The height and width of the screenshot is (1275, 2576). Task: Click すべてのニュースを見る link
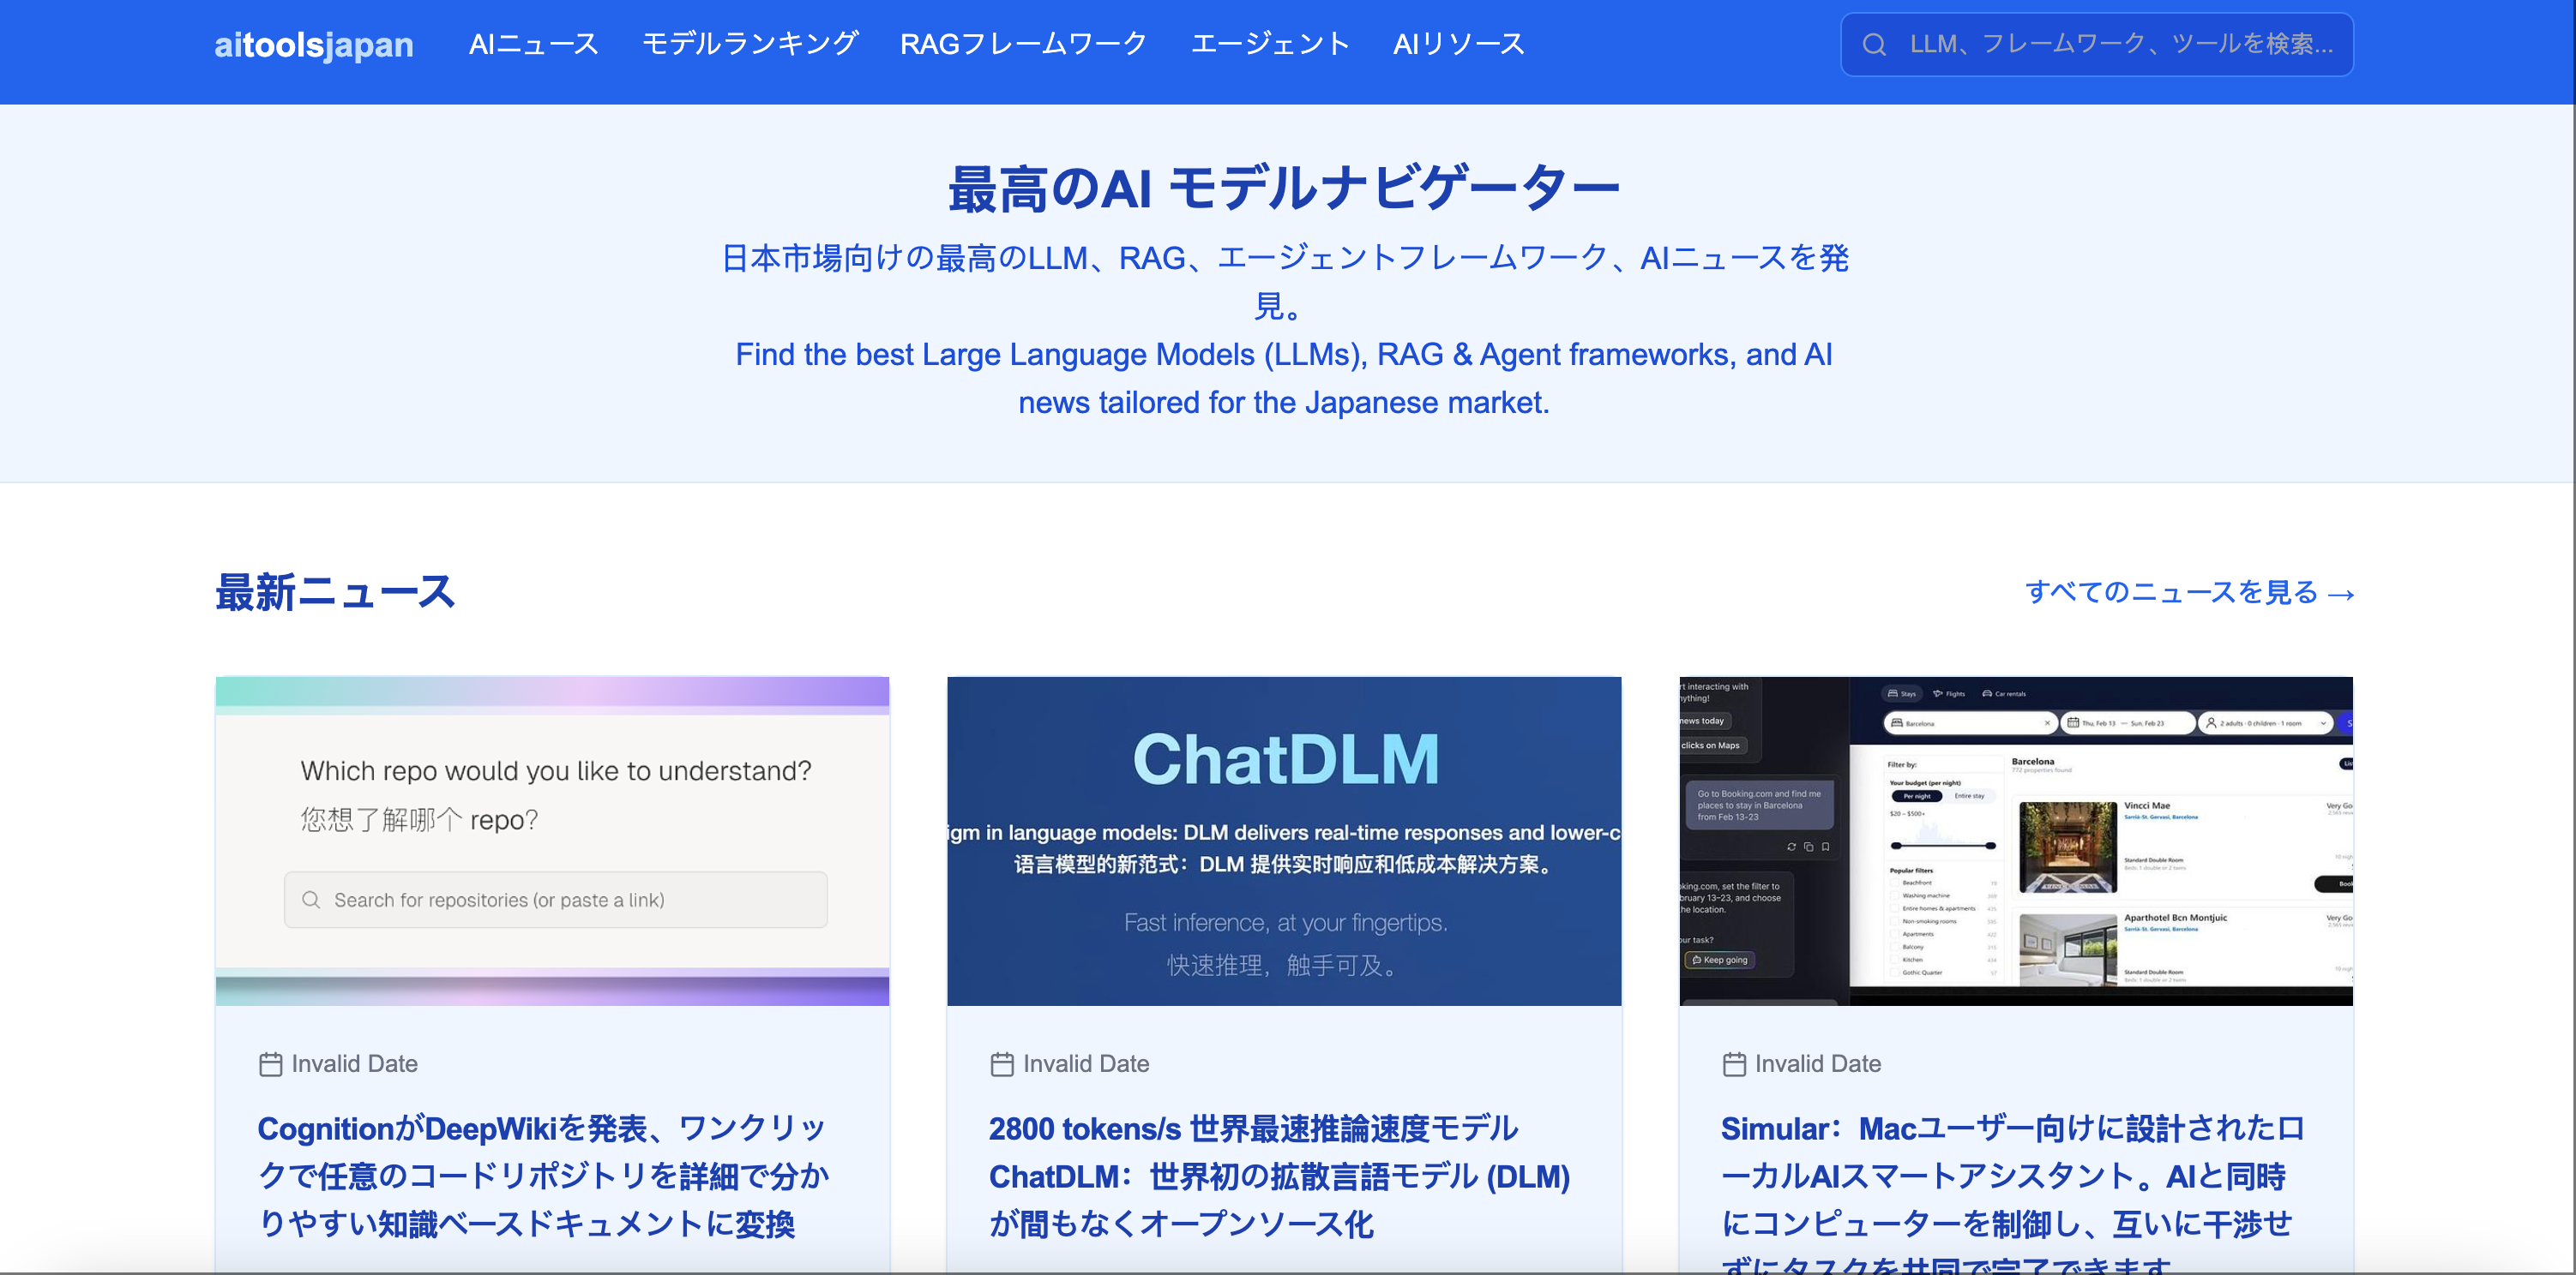pos(2188,593)
